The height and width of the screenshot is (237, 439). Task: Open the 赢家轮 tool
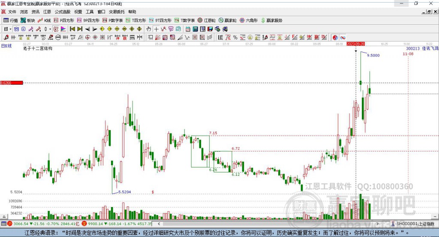coord(227,21)
